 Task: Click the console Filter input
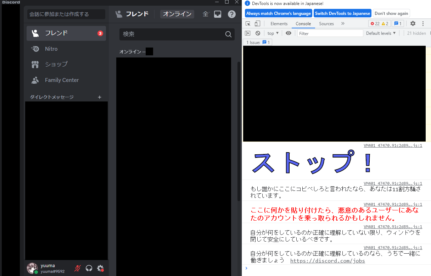(x=330, y=33)
